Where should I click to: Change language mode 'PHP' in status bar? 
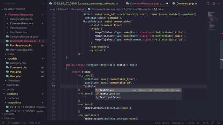pyautogui.click(x=205, y=123)
